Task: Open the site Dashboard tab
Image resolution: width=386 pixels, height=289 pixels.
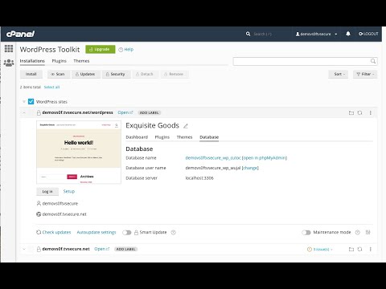Action: 137,137
